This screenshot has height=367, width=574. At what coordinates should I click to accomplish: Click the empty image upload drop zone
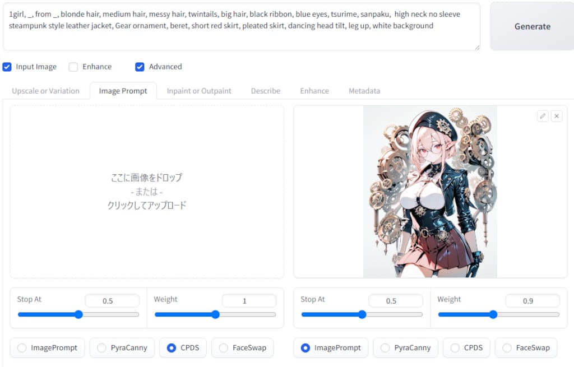point(147,192)
